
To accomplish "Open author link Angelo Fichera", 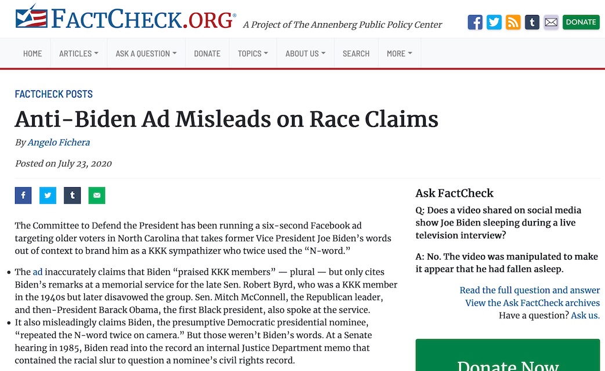I will coord(59,142).
